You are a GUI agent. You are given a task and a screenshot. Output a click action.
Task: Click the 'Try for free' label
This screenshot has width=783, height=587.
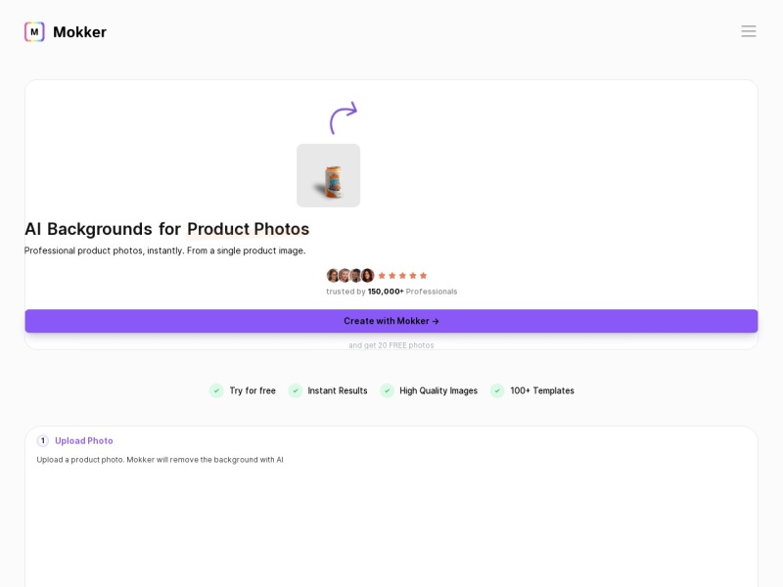[x=253, y=390]
